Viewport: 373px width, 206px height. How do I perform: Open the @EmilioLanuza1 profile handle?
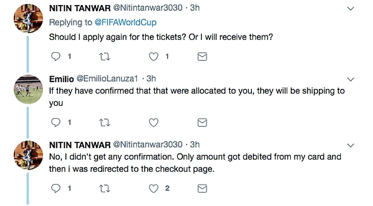(x=108, y=79)
